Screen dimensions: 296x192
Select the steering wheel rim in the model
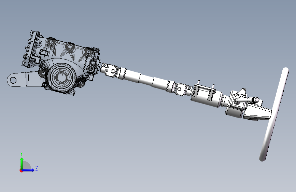(274, 114)
